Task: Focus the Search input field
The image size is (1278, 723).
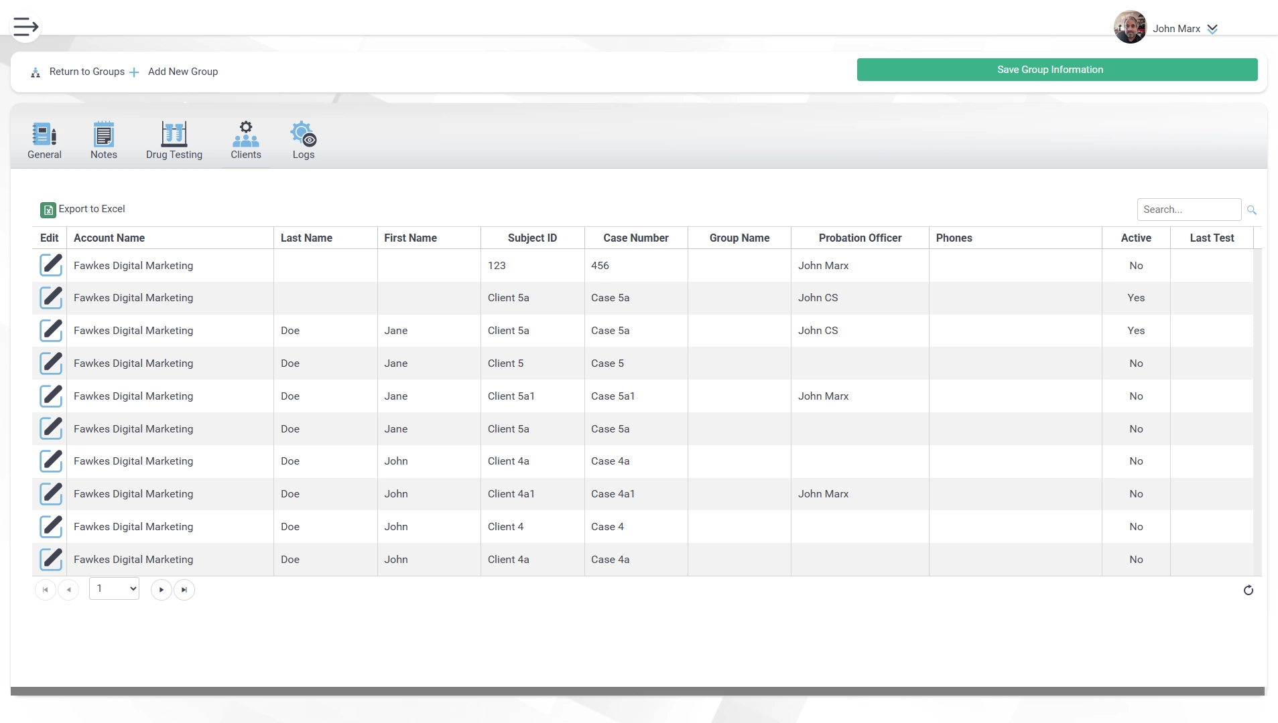Action: pyautogui.click(x=1189, y=210)
